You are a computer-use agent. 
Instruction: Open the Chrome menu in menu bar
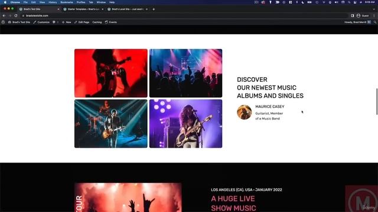tap(15, 2)
